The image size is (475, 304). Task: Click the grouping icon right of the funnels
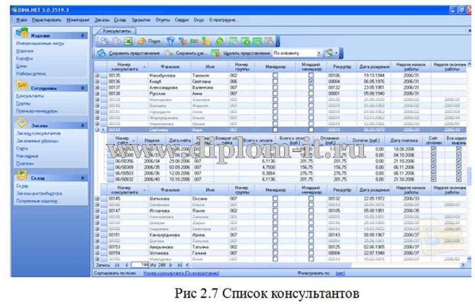tap(194, 41)
